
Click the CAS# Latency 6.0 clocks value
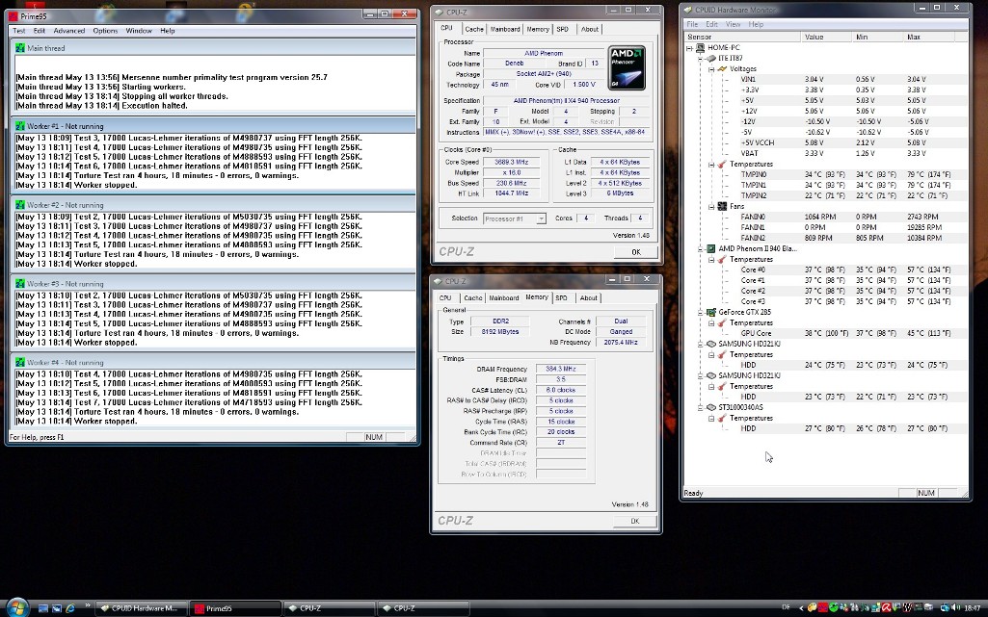561,391
